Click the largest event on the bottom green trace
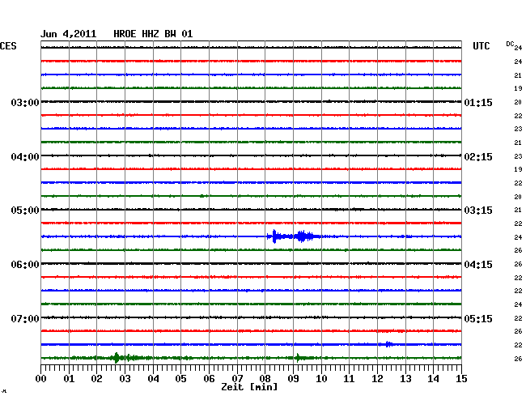 117,358
